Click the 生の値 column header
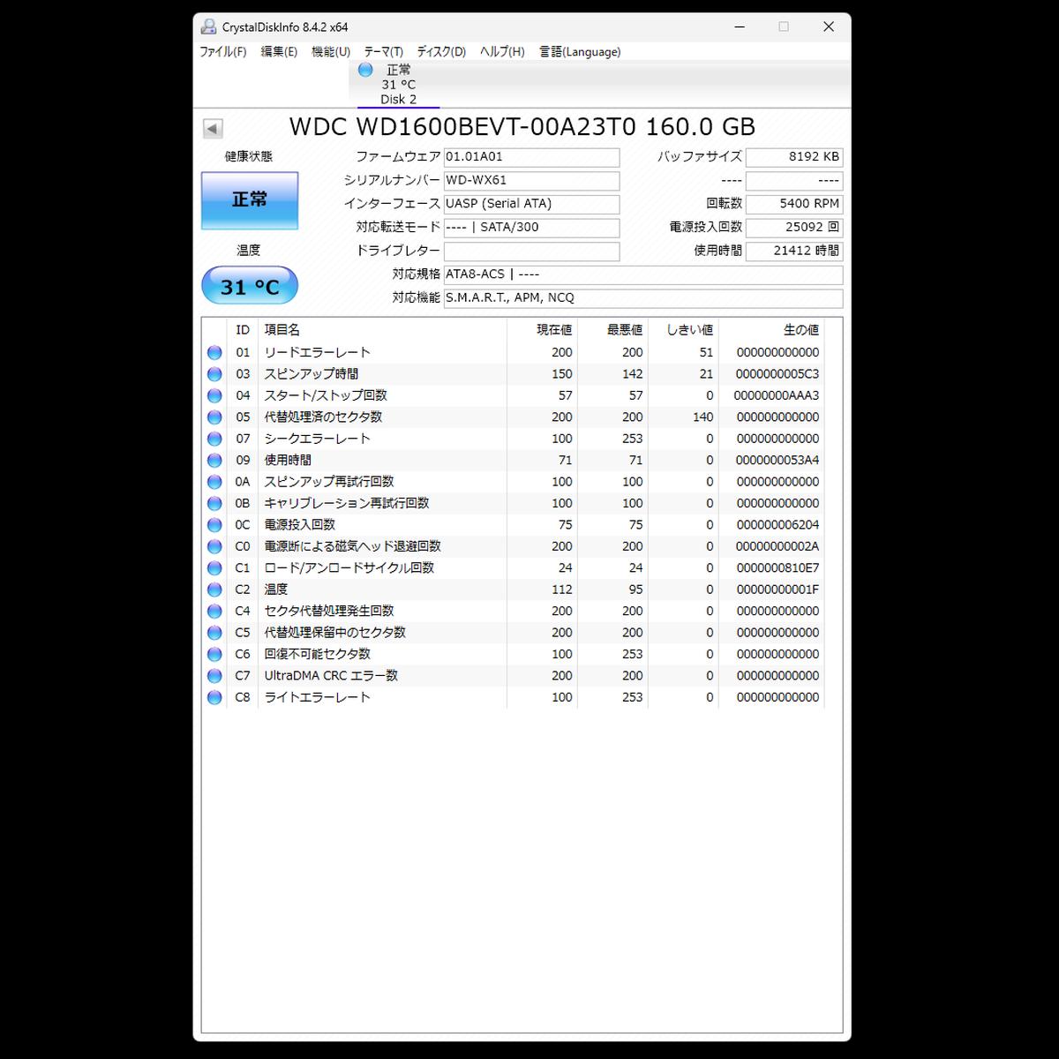 point(800,330)
